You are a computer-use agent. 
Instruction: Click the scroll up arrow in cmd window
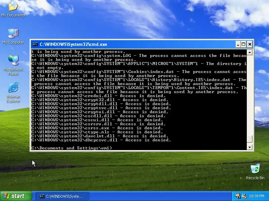click(249, 52)
